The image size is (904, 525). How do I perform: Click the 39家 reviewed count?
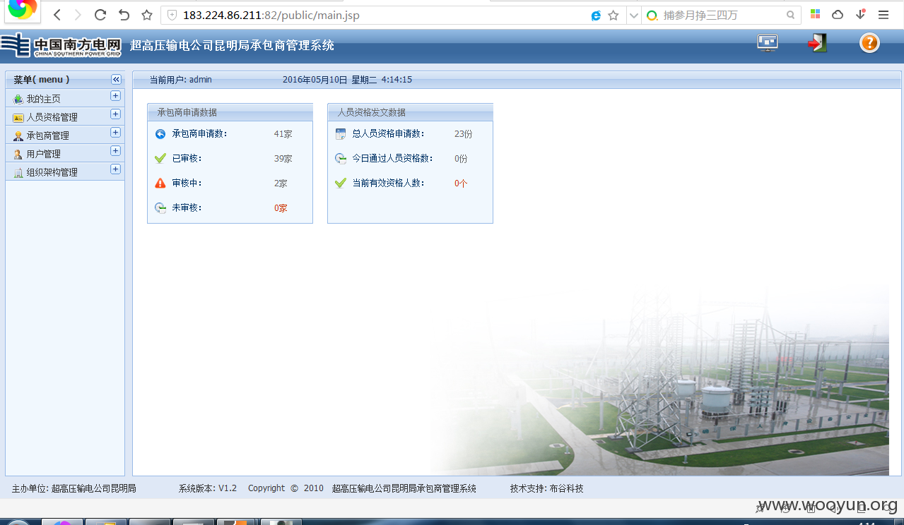coord(283,159)
